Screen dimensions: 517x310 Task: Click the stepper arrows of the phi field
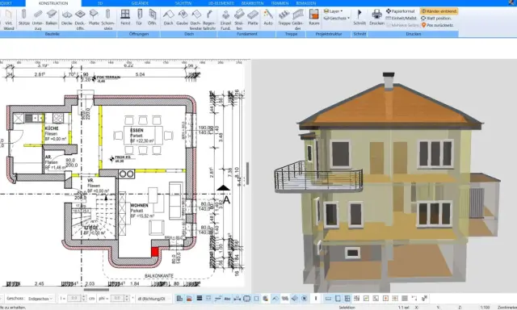128,299
